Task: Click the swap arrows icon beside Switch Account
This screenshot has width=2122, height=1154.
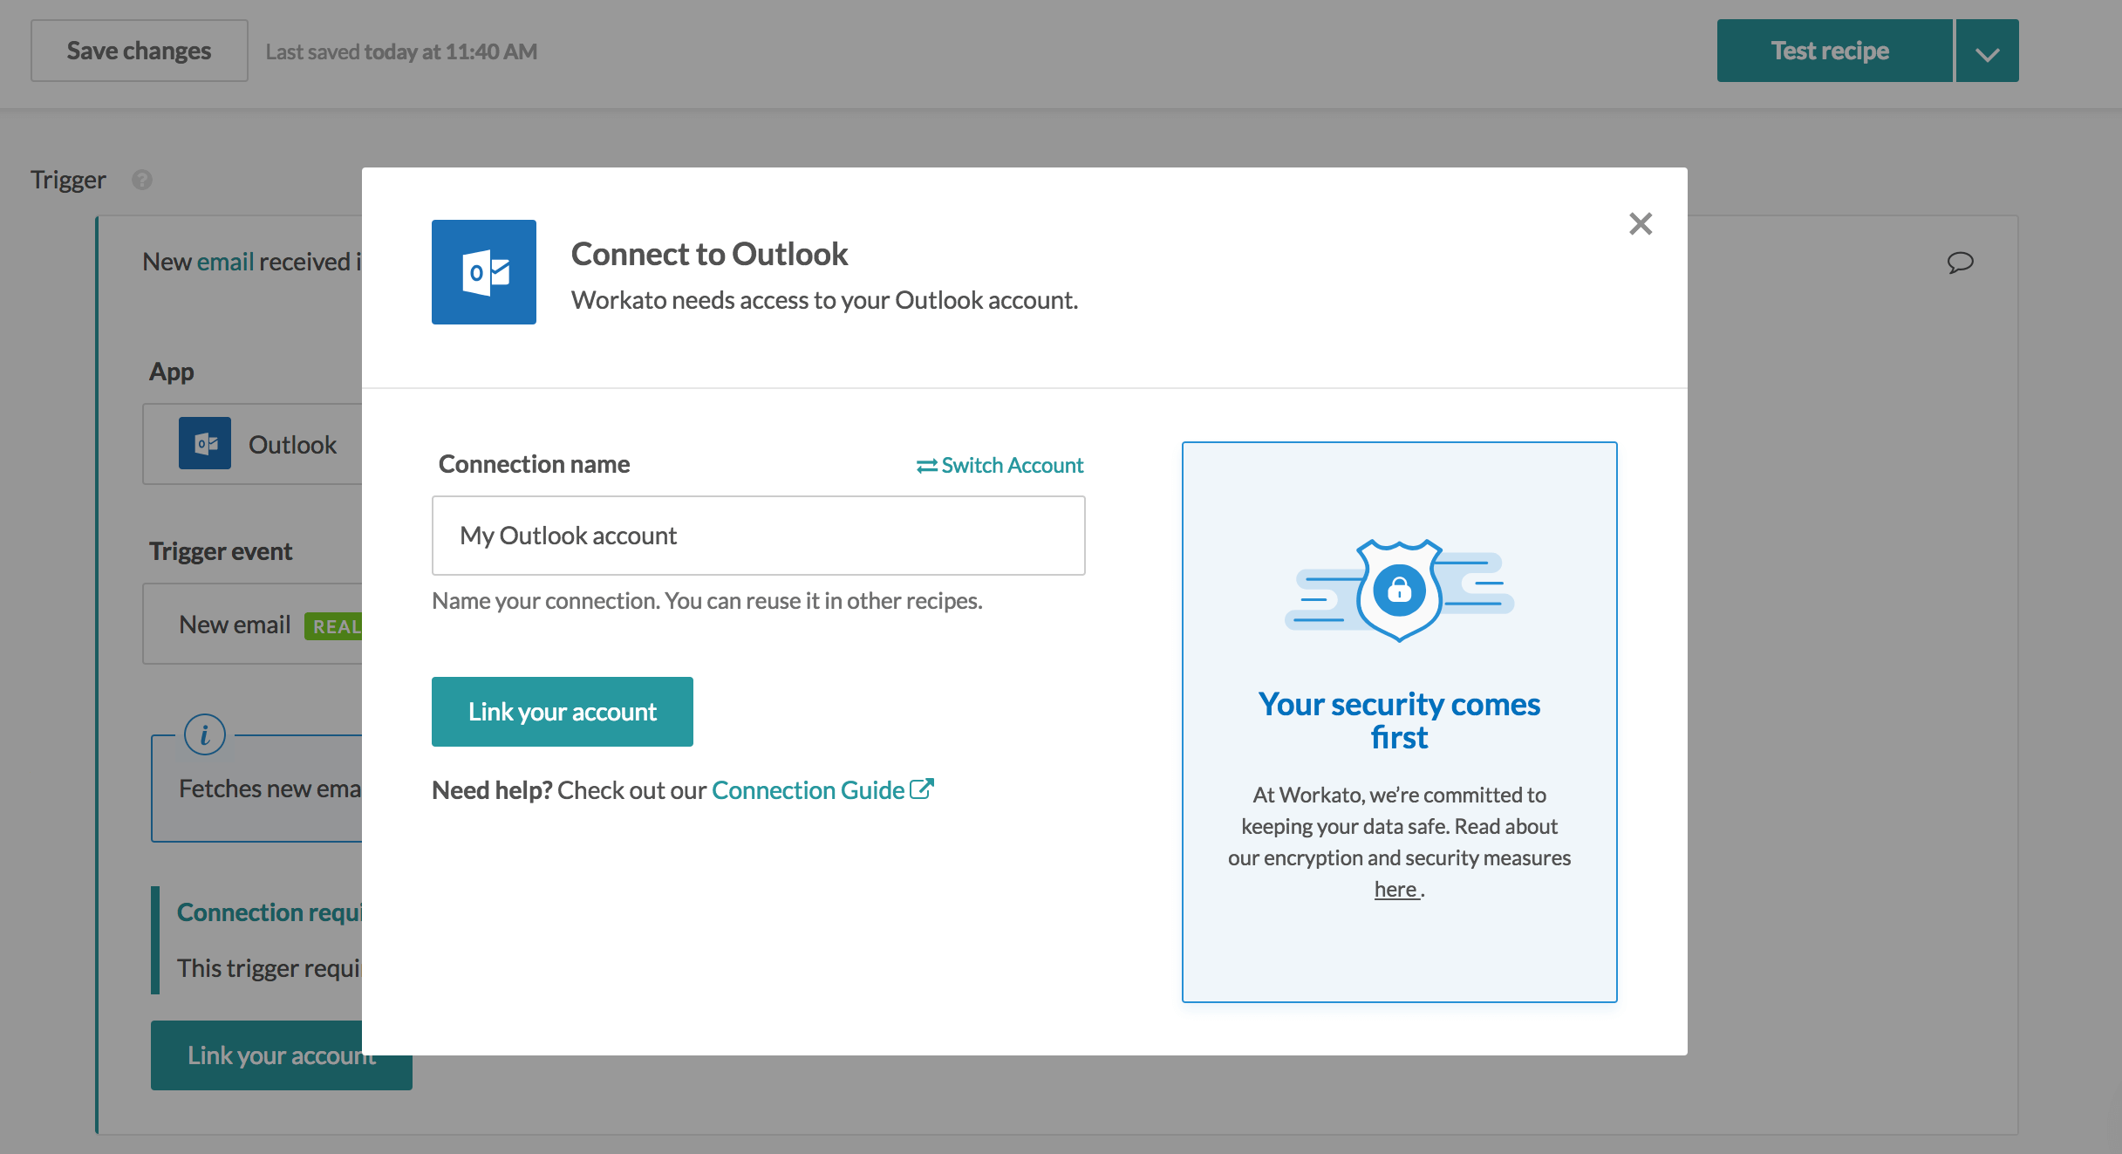Action: click(925, 465)
